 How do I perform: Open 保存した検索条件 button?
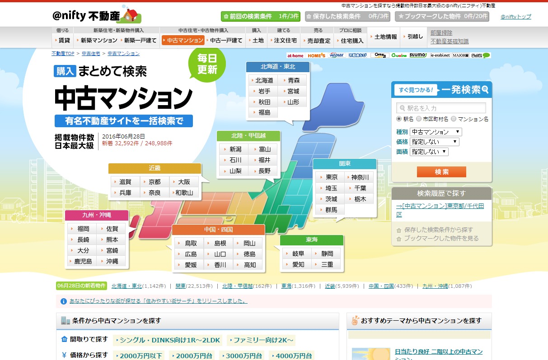[x=347, y=16]
